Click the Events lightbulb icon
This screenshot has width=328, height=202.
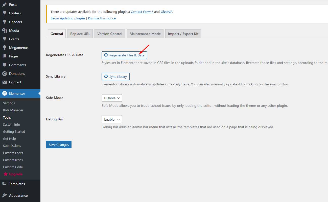pyautogui.click(x=5, y=39)
